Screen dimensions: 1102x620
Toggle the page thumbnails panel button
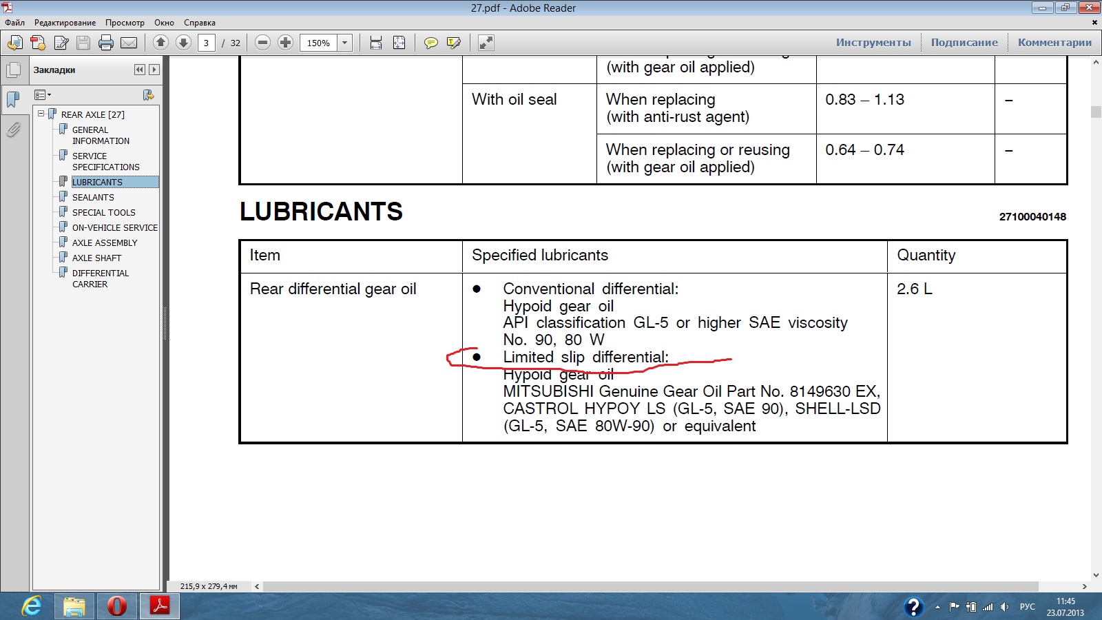click(13, 70)
